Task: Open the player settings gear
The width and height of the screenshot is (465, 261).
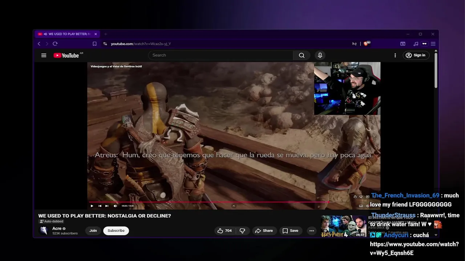Action: 368,206
